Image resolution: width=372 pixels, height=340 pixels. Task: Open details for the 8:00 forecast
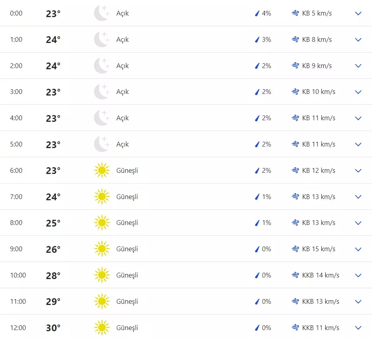click(358, 223)
